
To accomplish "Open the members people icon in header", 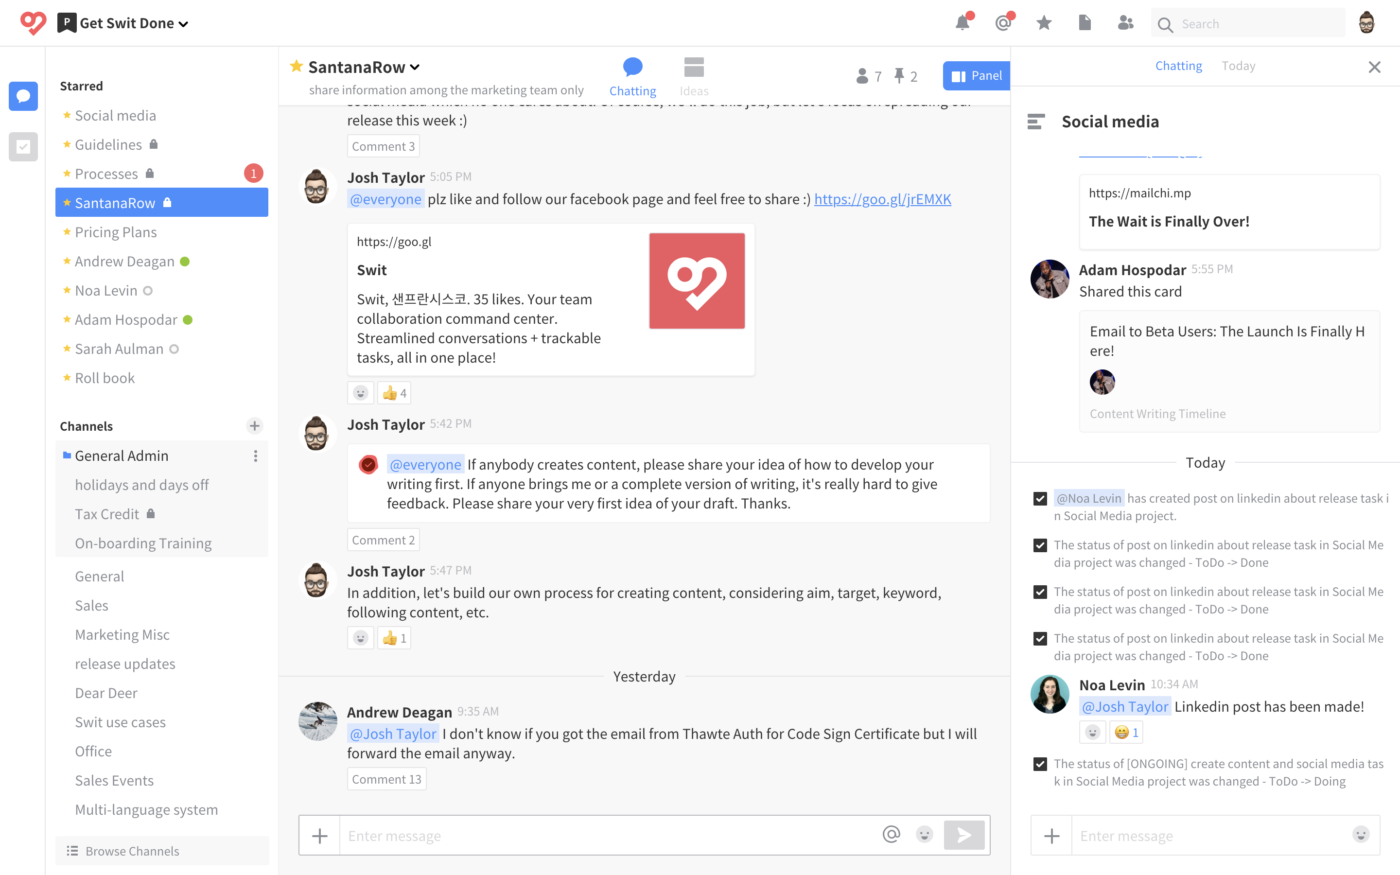I will 1125,24.
